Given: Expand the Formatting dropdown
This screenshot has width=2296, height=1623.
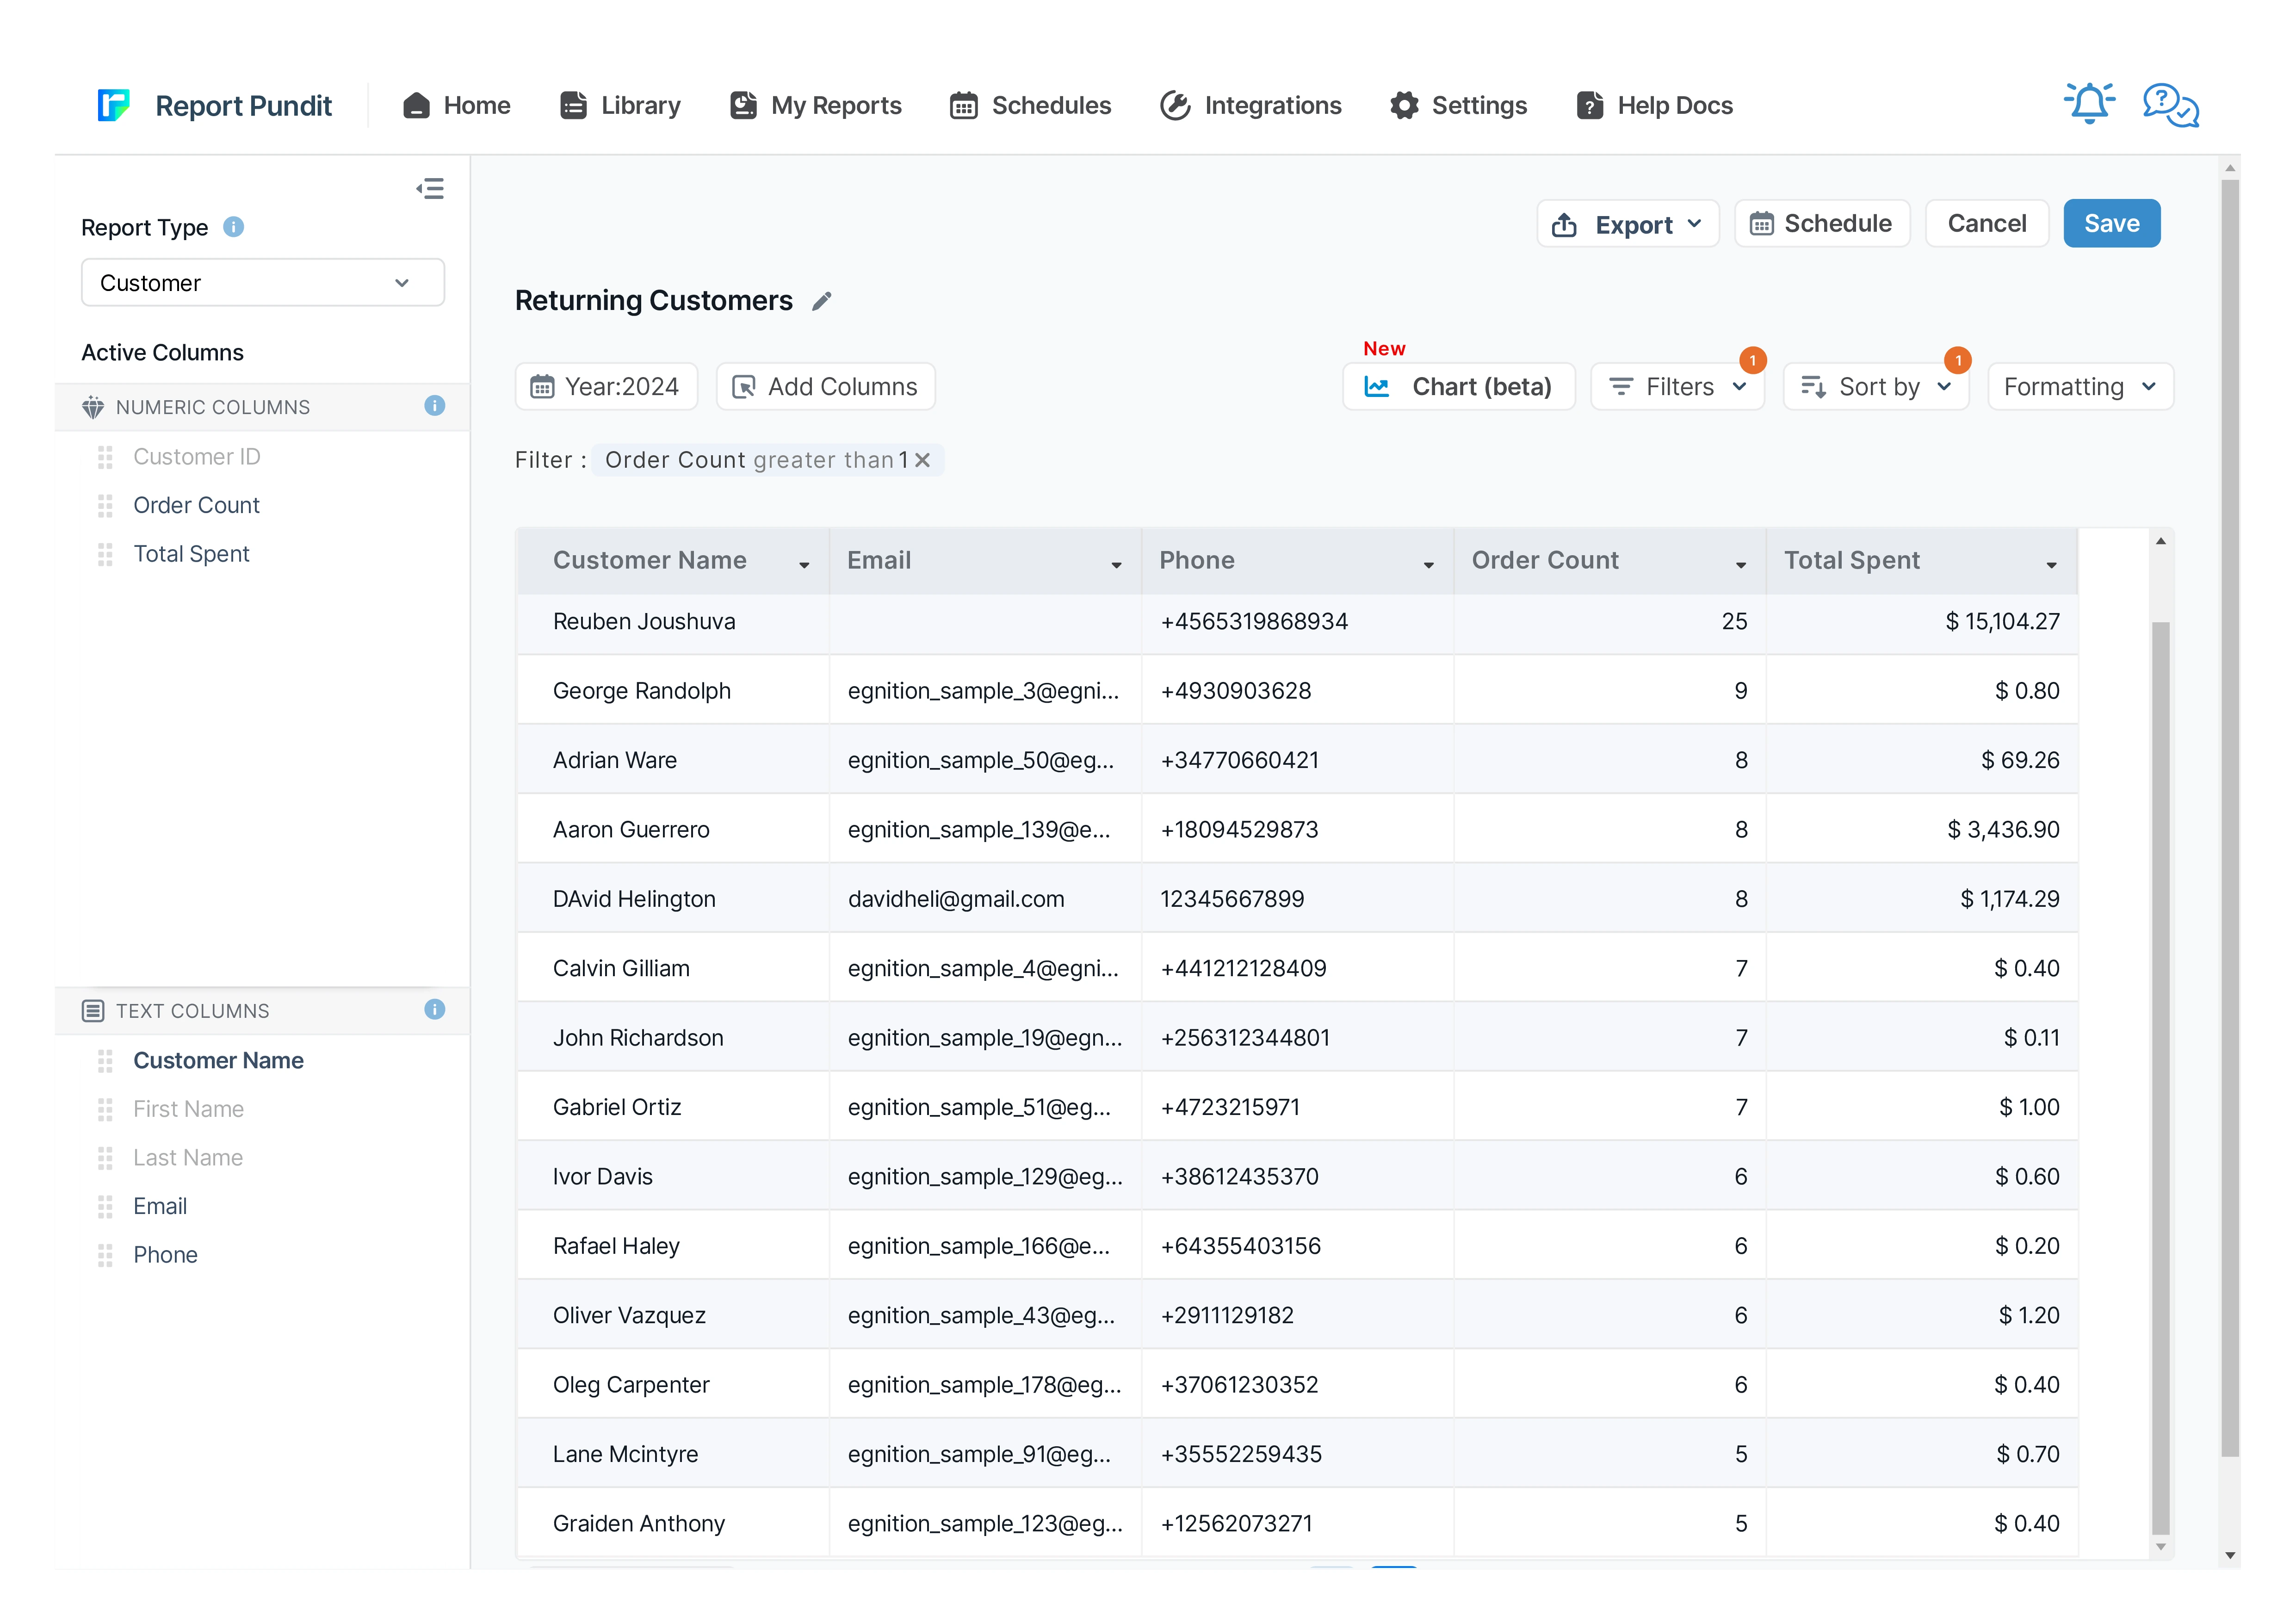Looking at the screenshot, I should tap(2080, 387).
